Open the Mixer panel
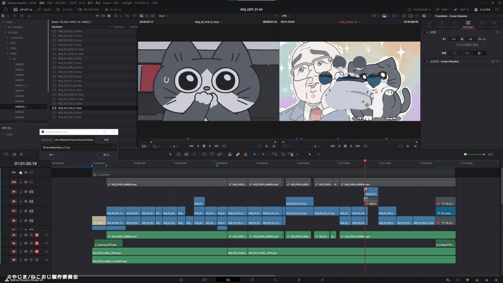 [x=442, y=10]
